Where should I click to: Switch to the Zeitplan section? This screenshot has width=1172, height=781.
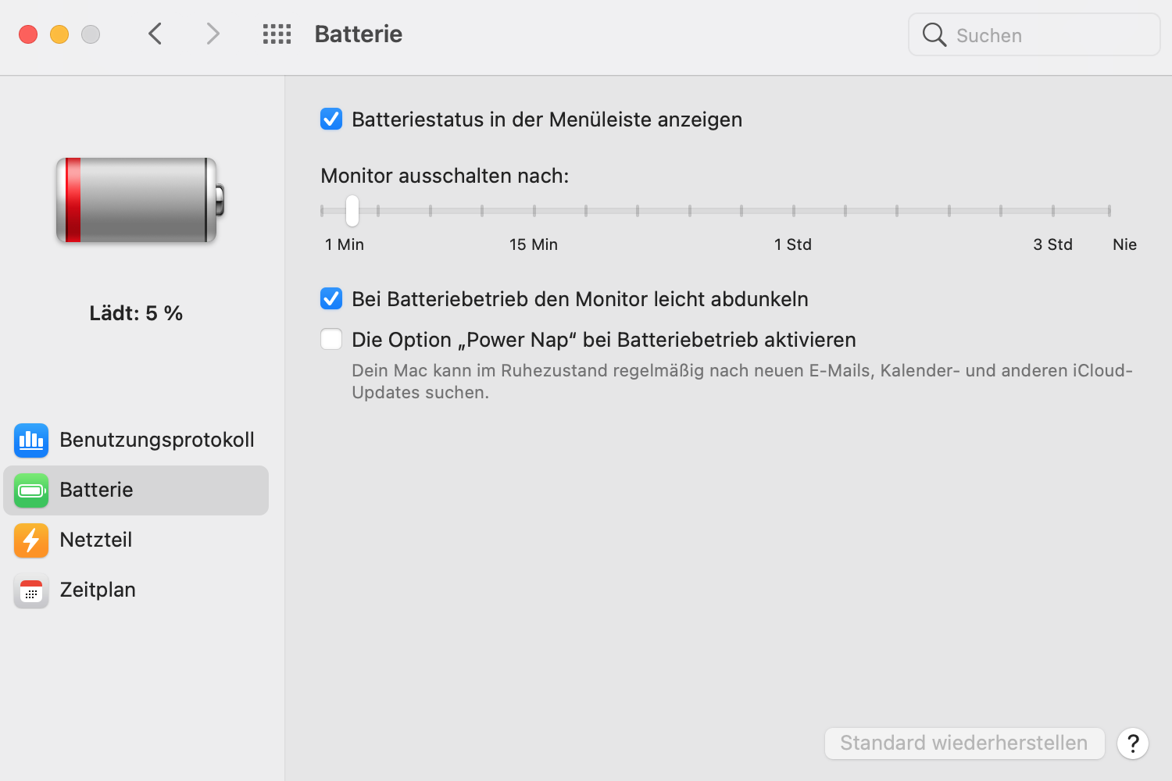coord(98,590)
